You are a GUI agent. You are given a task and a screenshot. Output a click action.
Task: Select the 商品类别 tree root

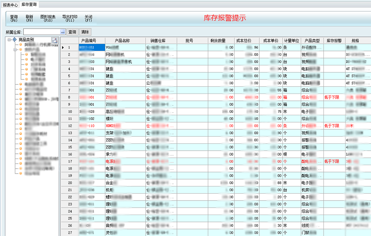pyautogui.click(x=26, y=40)
